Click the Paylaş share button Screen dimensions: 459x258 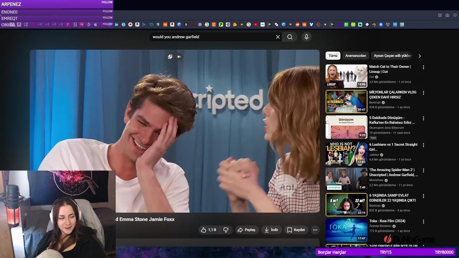[x=246, y=230]
